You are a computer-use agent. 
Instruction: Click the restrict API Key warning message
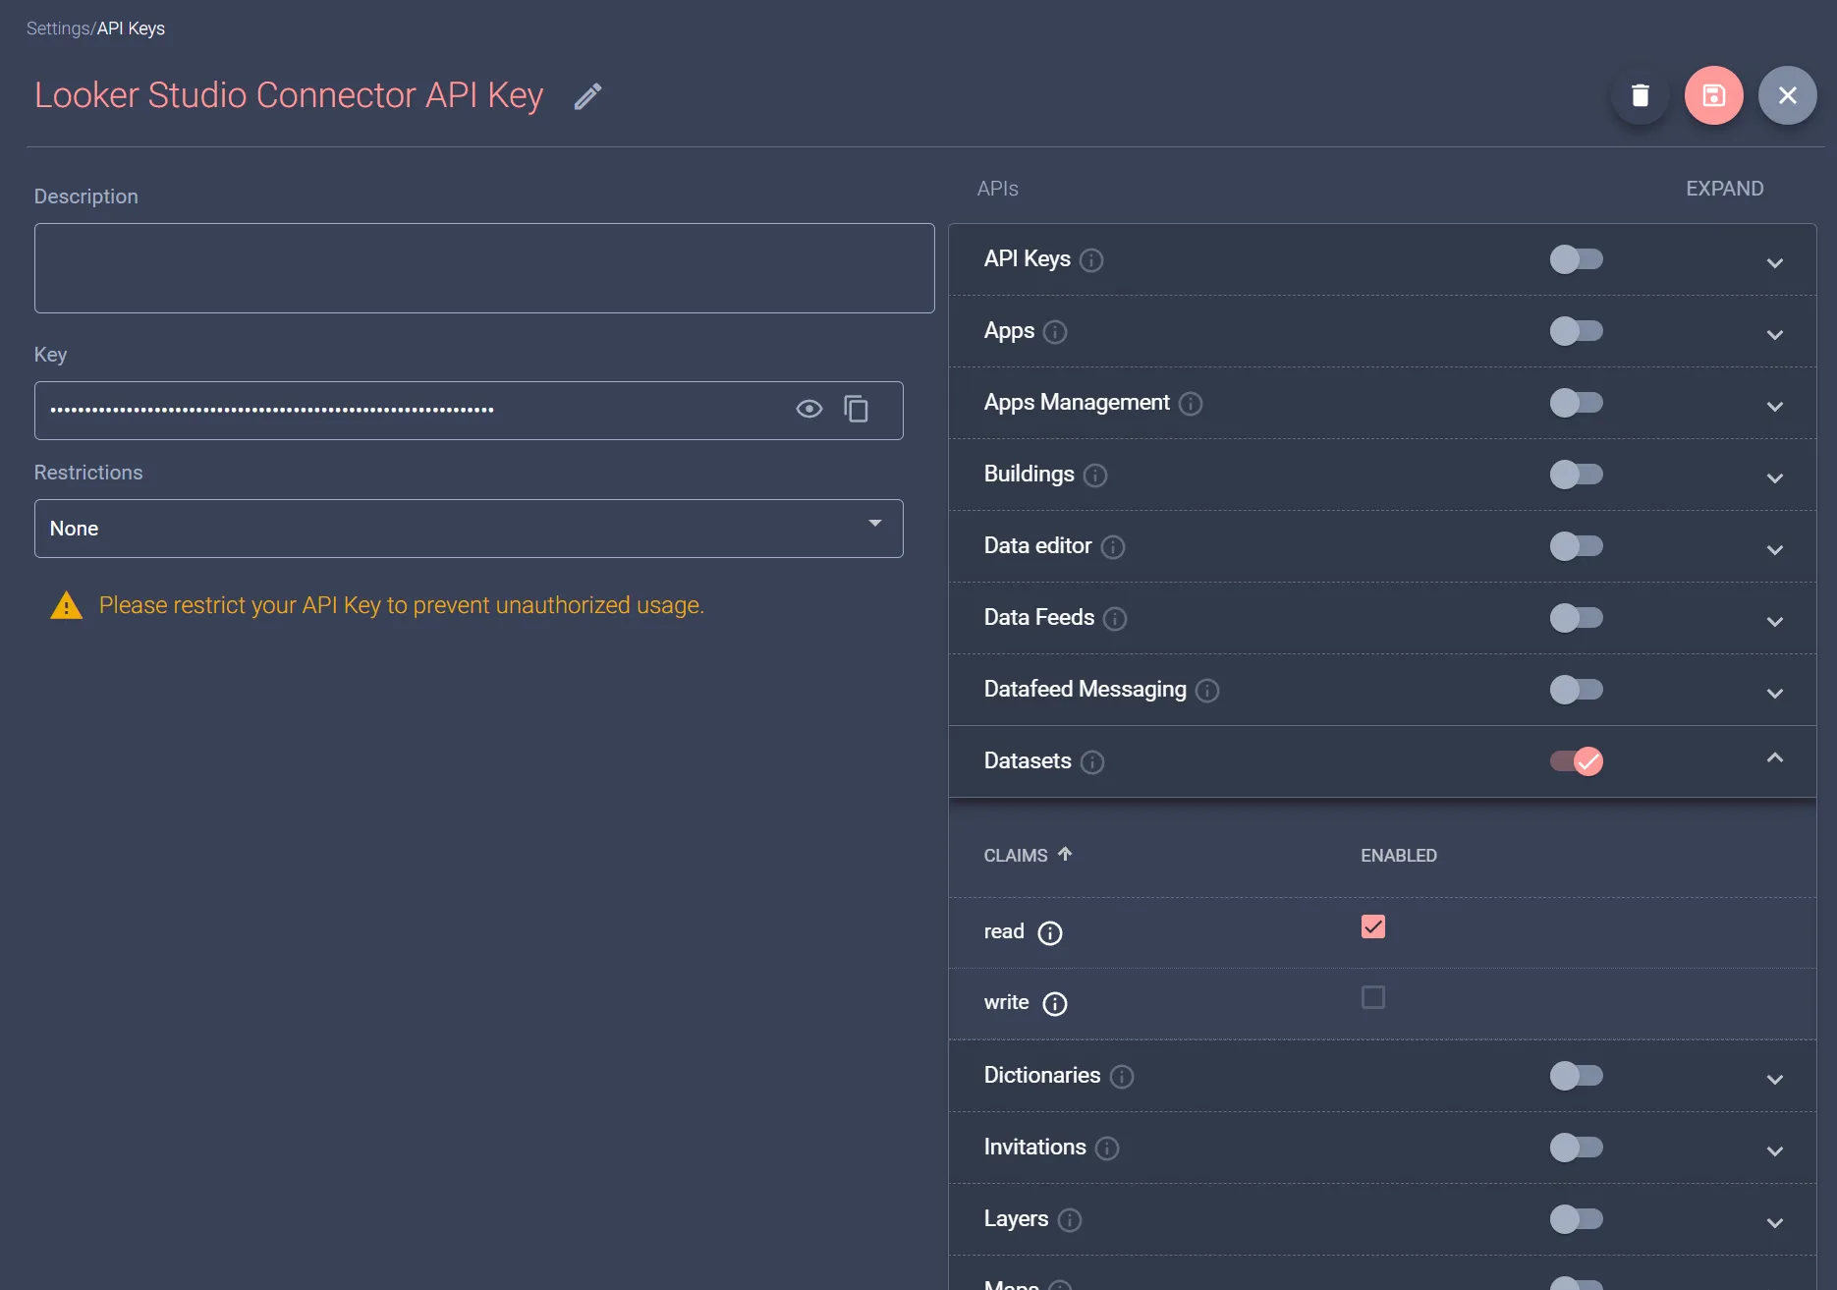click(401, 605)
